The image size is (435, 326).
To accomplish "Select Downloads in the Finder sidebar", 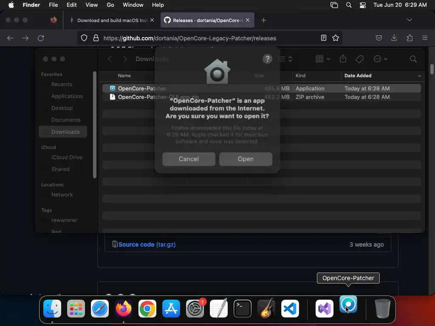I will [x=63, y=132].
